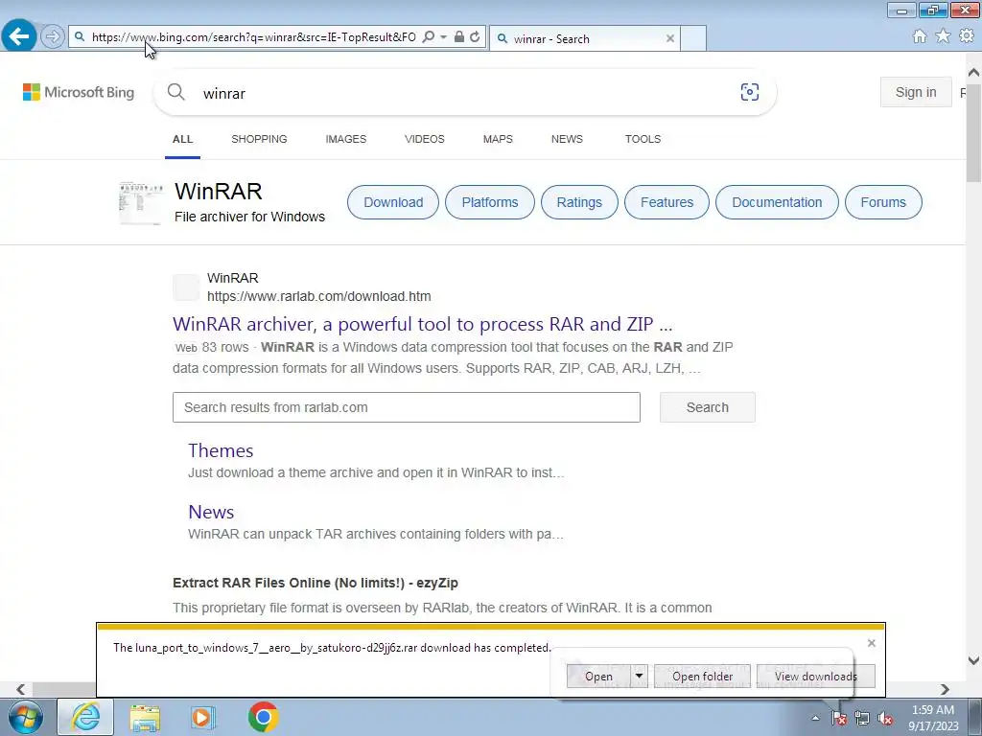Click the Documentation pill button
The height and width of the screenshot is (736, 982).
pyautogui.click(x=777, y=202)
